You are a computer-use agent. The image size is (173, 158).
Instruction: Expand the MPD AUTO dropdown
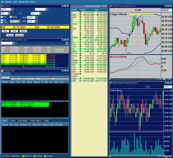(x=36, y=21)
